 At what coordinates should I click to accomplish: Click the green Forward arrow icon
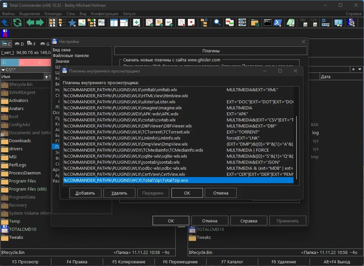click(x=40, y=23)
